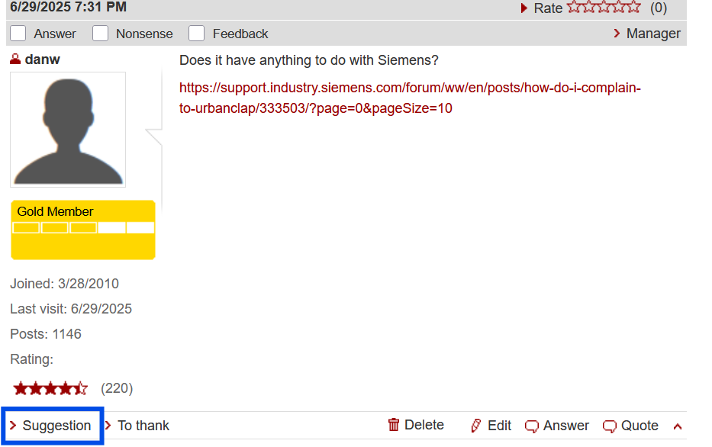Click the Gold Member rank bar
712x447 pixels.
pyautogui.click(x=83, y=227)
